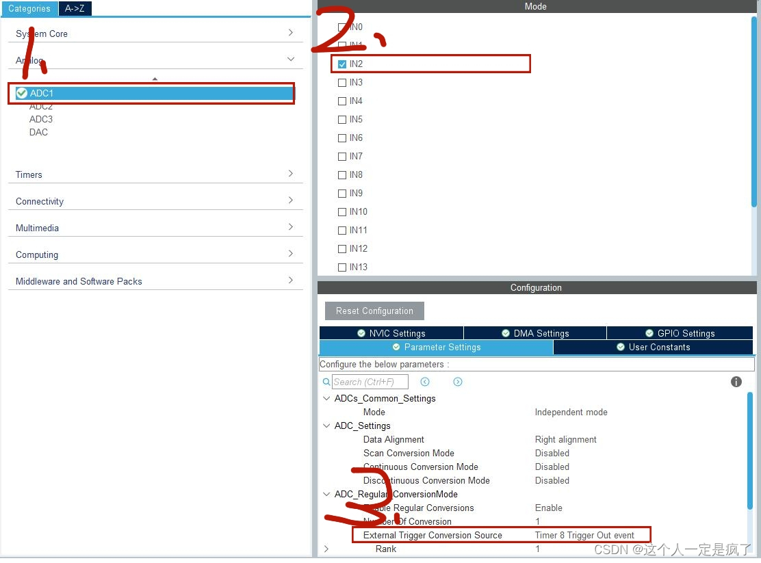Click the parameter Search input field
Viewport: 761px width, 563px height.
(x=370, y=382)
